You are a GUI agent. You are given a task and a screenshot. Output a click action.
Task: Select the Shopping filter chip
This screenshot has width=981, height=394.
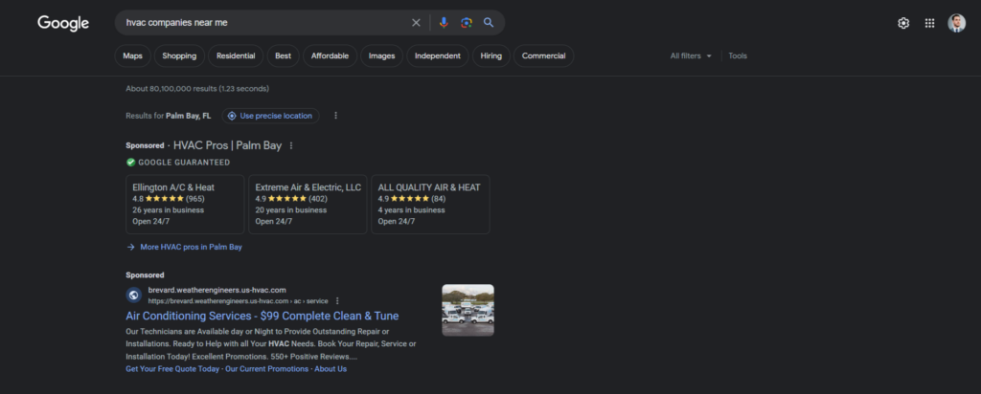point(179,55)
